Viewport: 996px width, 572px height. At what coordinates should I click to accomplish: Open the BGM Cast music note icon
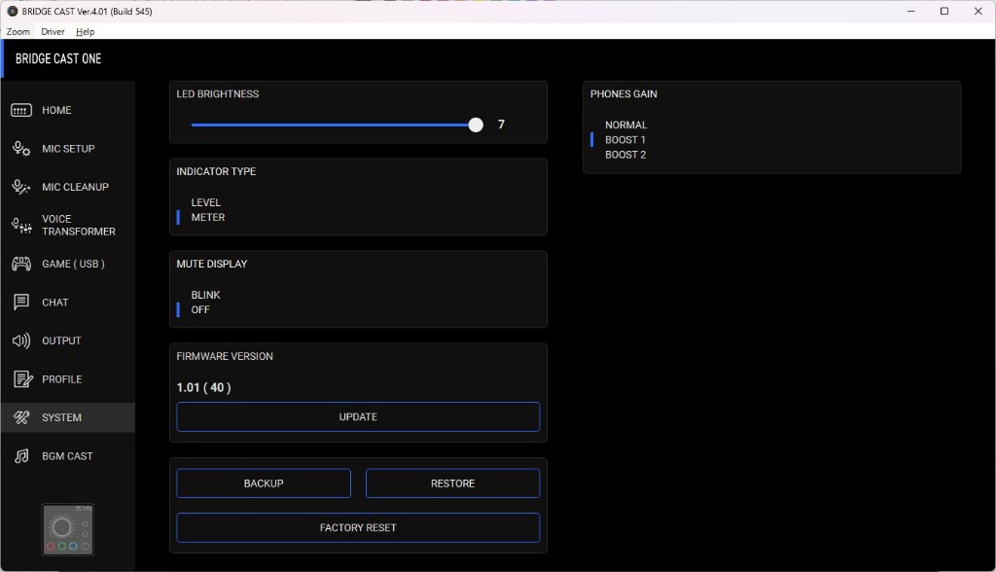coord(21,456)
